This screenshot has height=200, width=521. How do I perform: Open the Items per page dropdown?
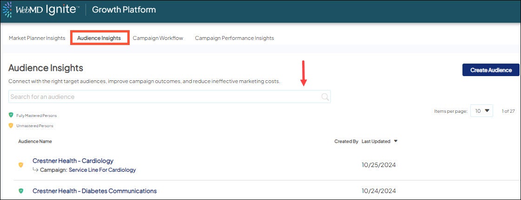point(481,110)
